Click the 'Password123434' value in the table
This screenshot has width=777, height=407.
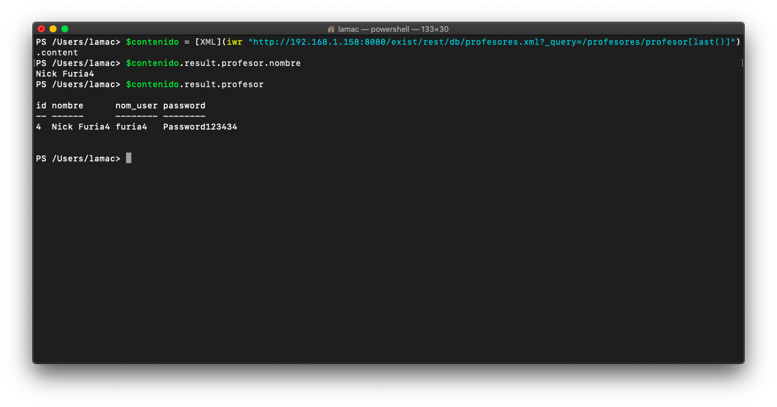click(200, 127)
